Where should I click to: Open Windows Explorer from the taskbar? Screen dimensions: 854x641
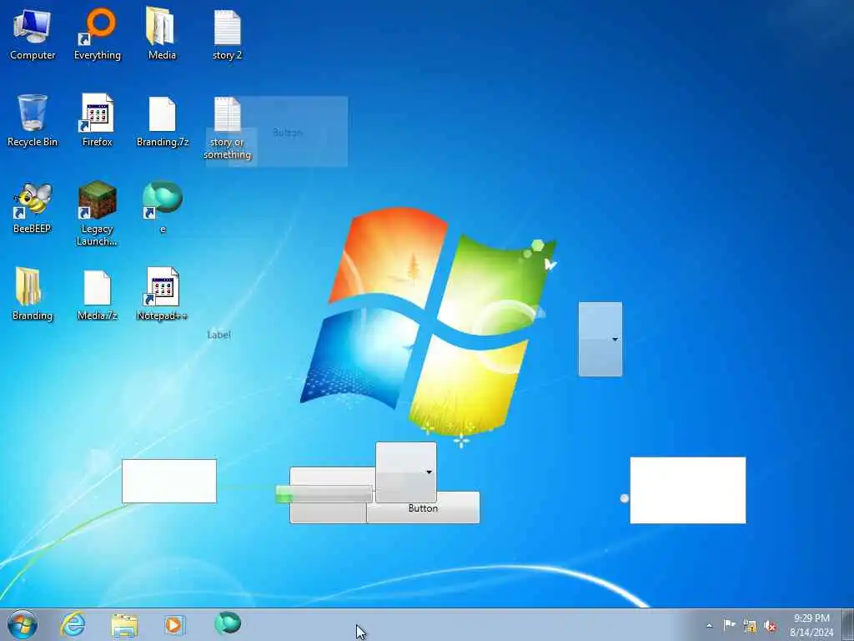pyautogui.click(x=124, y=624)
